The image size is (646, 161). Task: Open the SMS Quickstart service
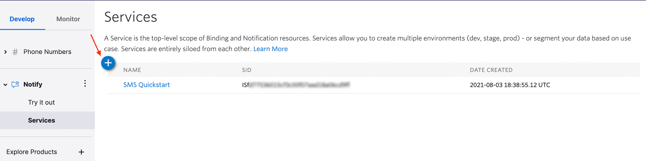click(x=147, y=85)
